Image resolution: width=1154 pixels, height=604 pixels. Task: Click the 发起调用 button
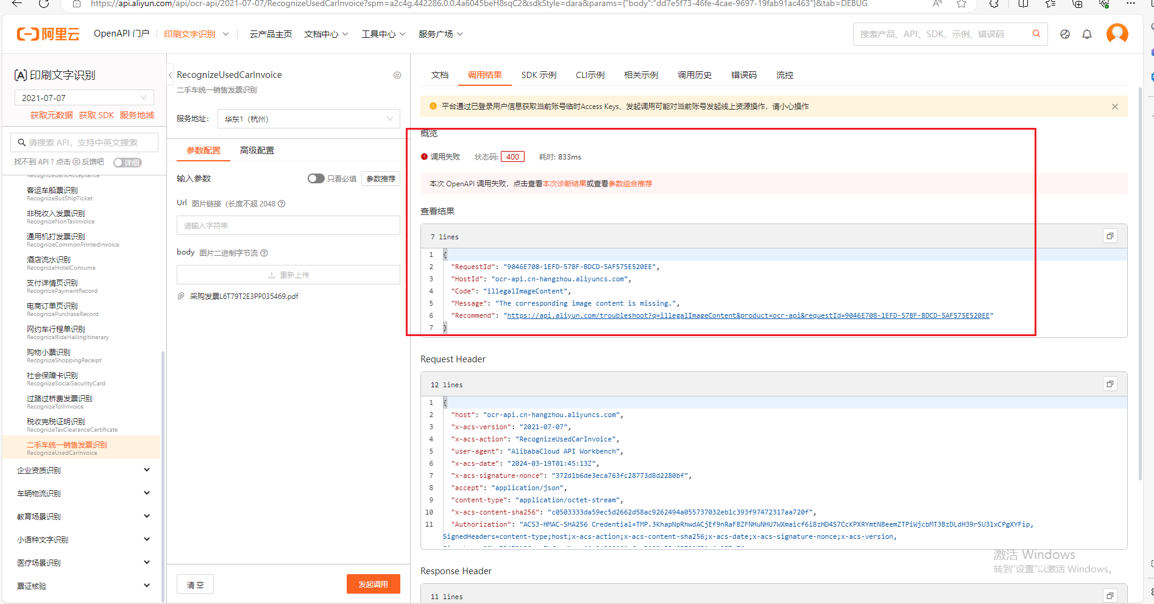(x=373, y=584)
